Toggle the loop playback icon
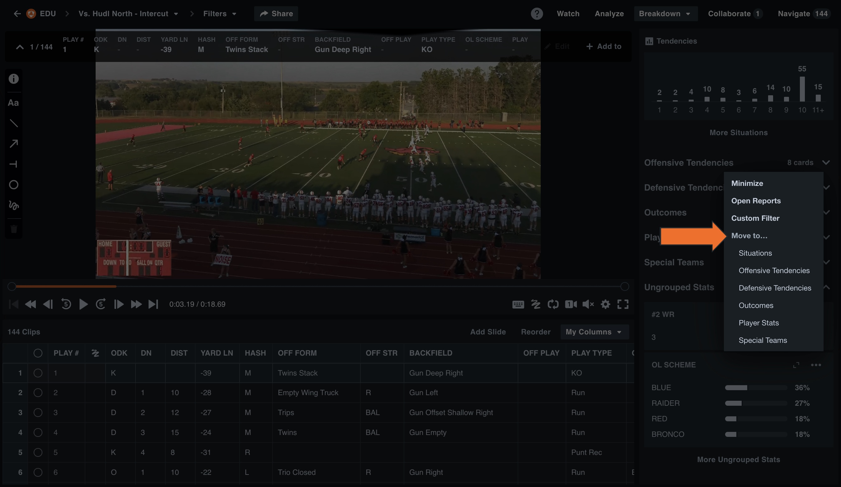 tap(553, 304)
